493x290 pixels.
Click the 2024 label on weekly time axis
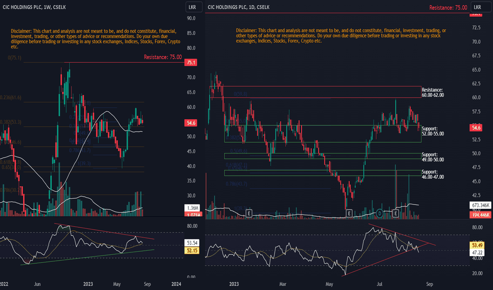pos(176,284)
